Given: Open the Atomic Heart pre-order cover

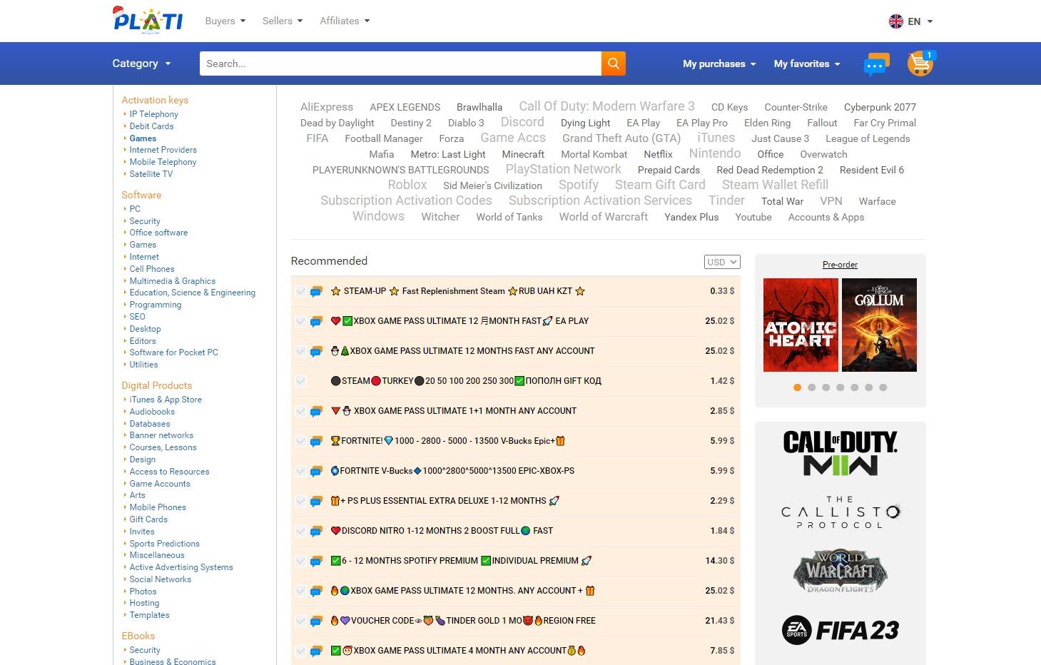Looking at the screenshot, I should tap(801, 325).
